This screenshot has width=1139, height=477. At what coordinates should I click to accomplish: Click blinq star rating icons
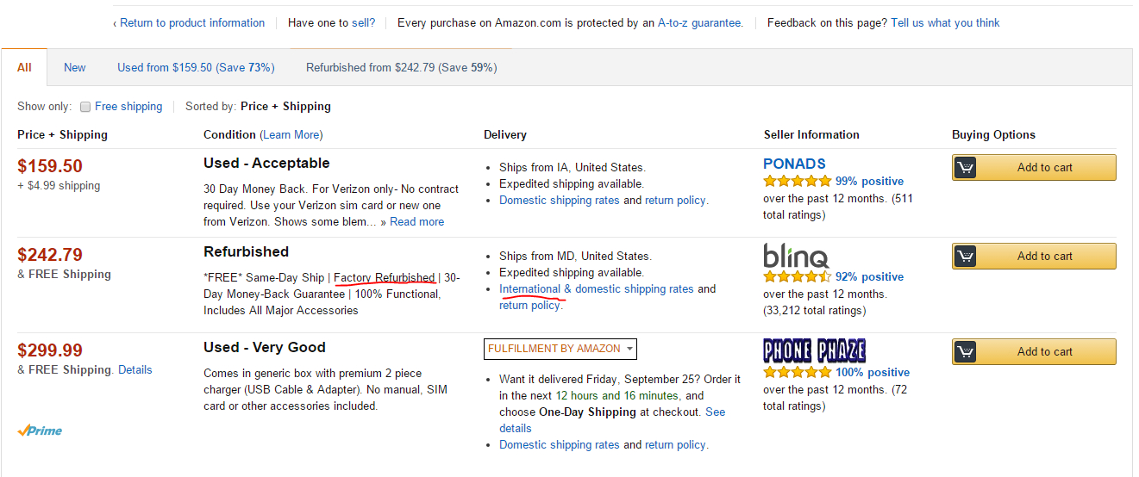(797, 277)
